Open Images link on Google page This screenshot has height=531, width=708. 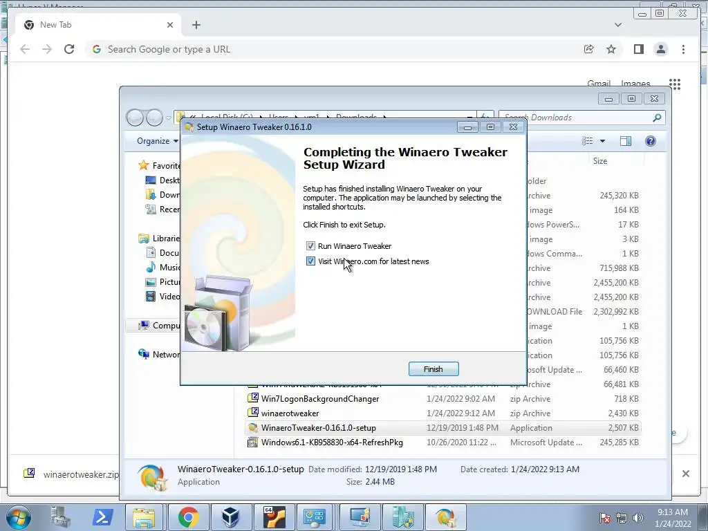pos(635,84)
